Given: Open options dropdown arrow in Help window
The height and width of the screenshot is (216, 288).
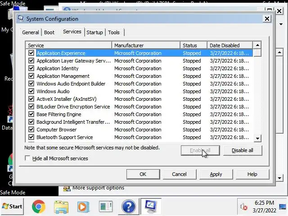Looking at the screenshot, I should click(281, 24).
